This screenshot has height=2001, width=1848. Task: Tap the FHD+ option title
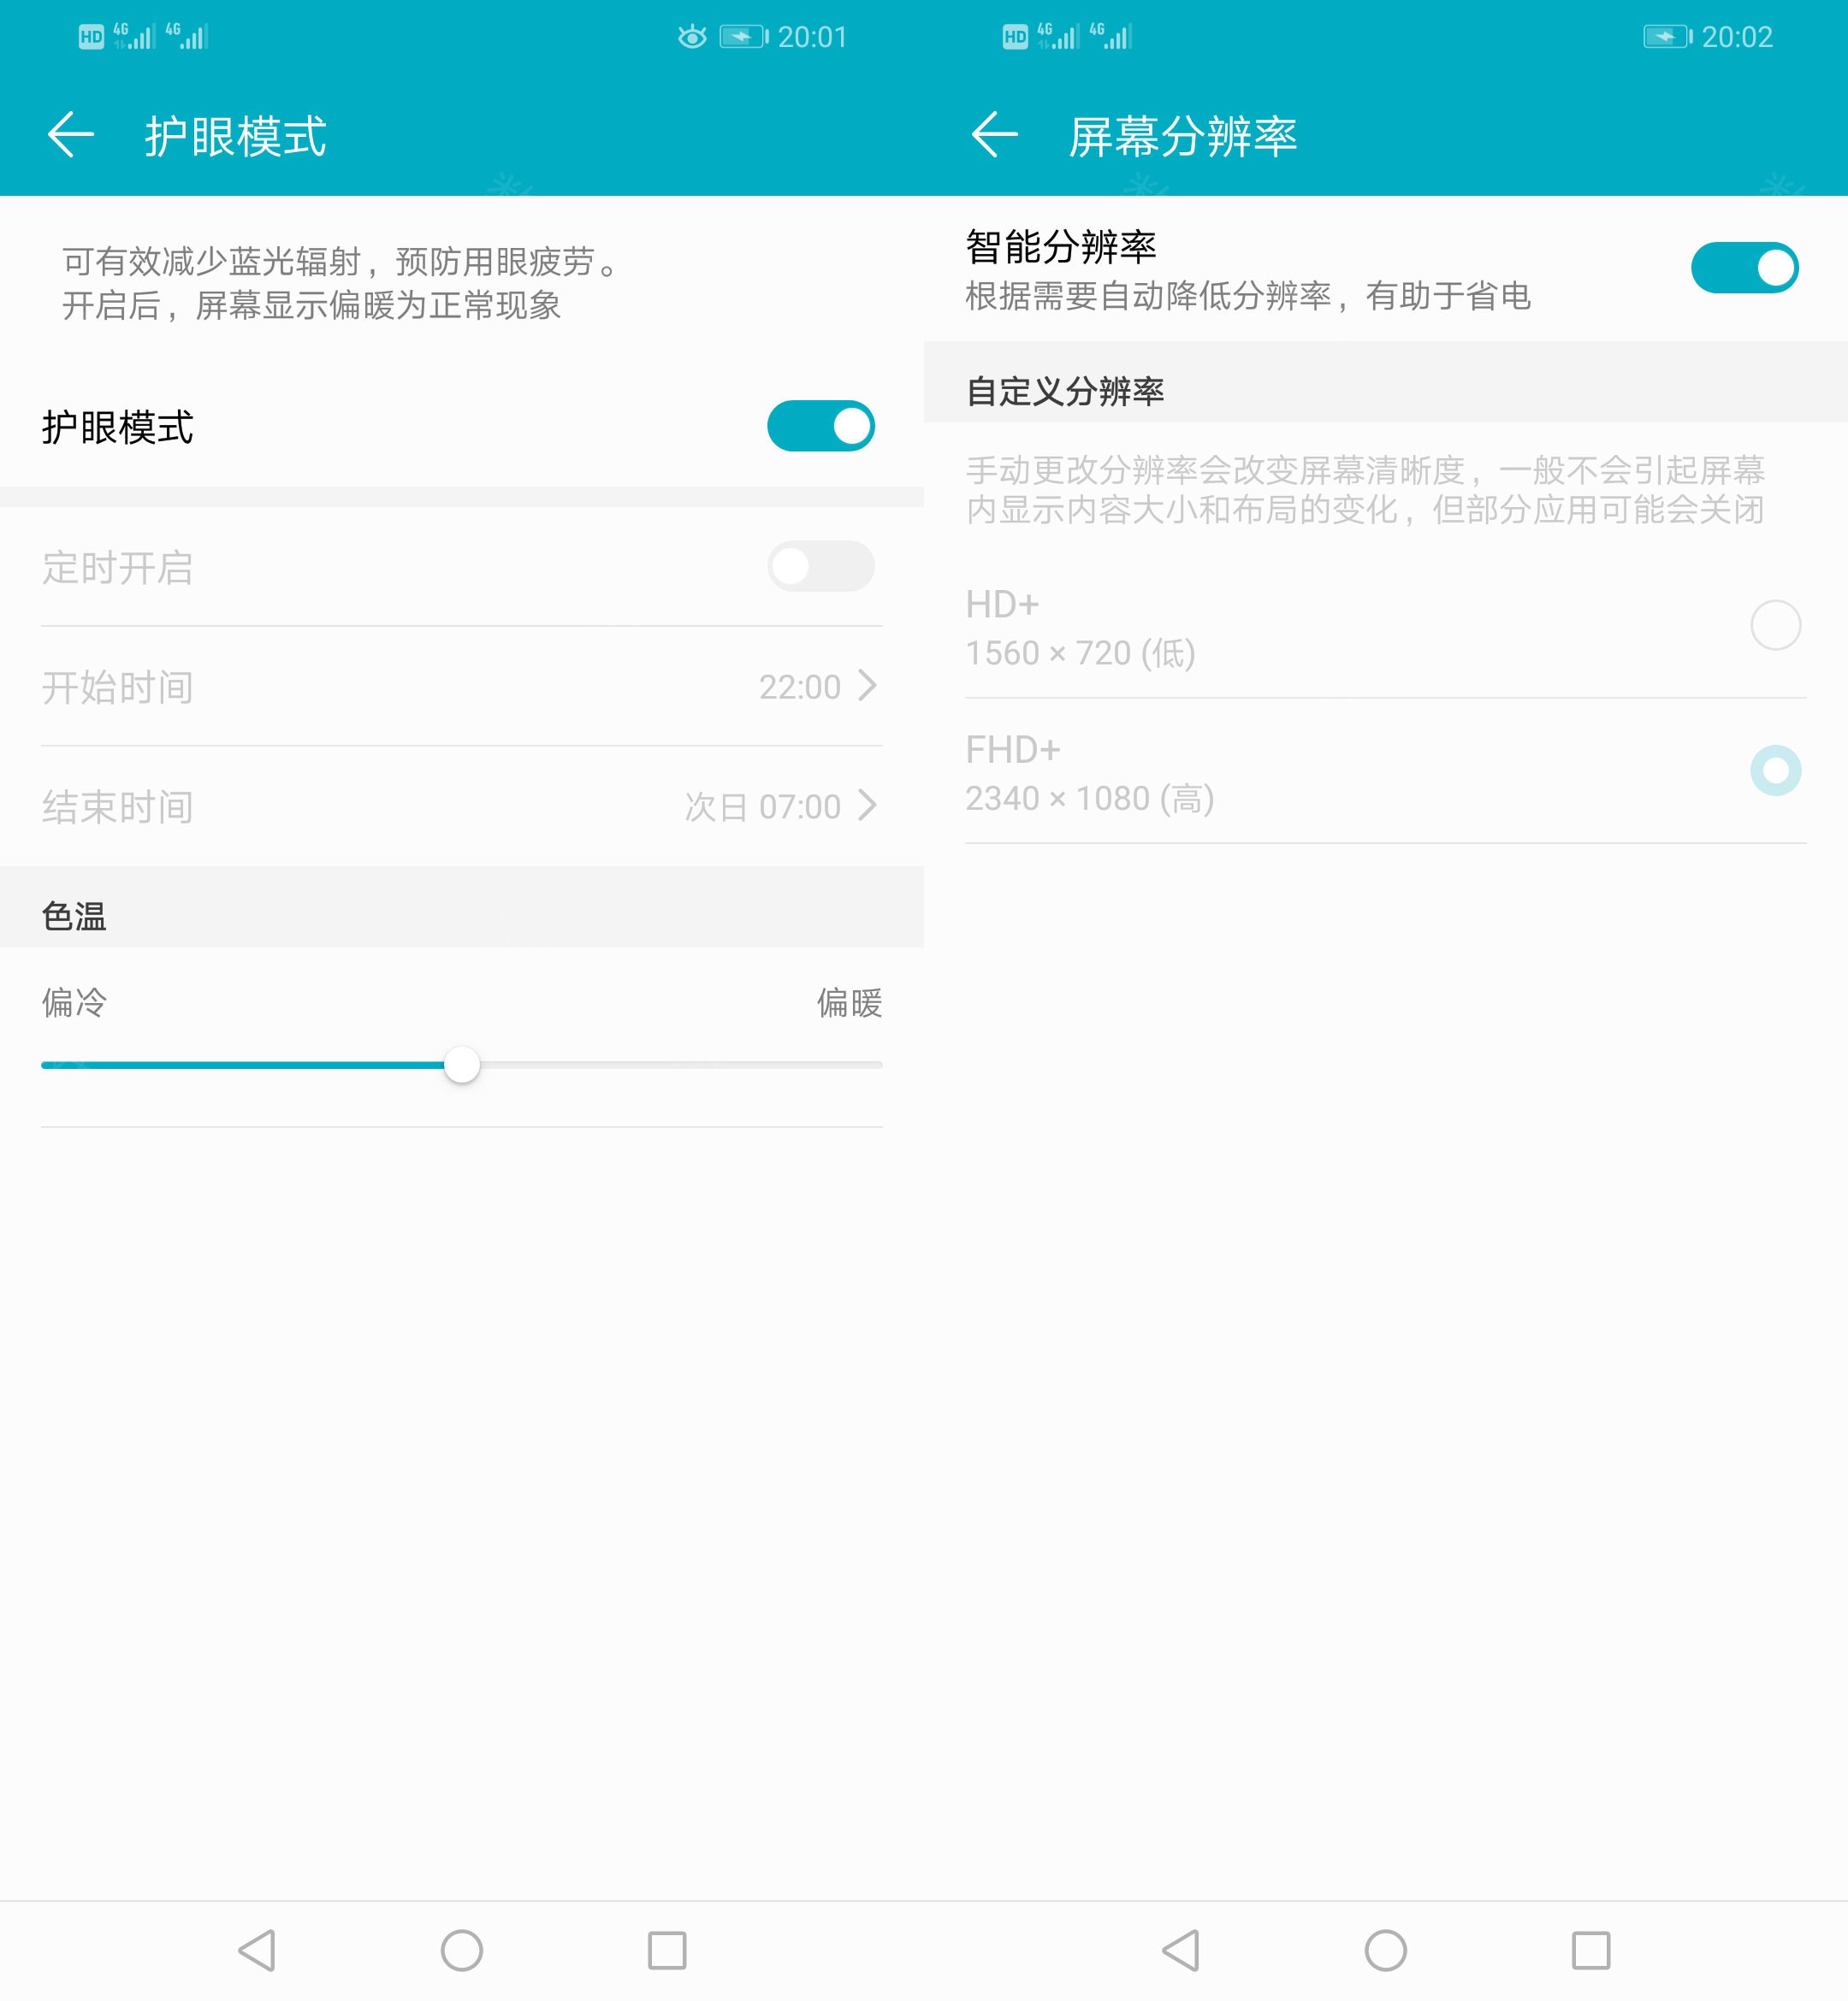1013,750
